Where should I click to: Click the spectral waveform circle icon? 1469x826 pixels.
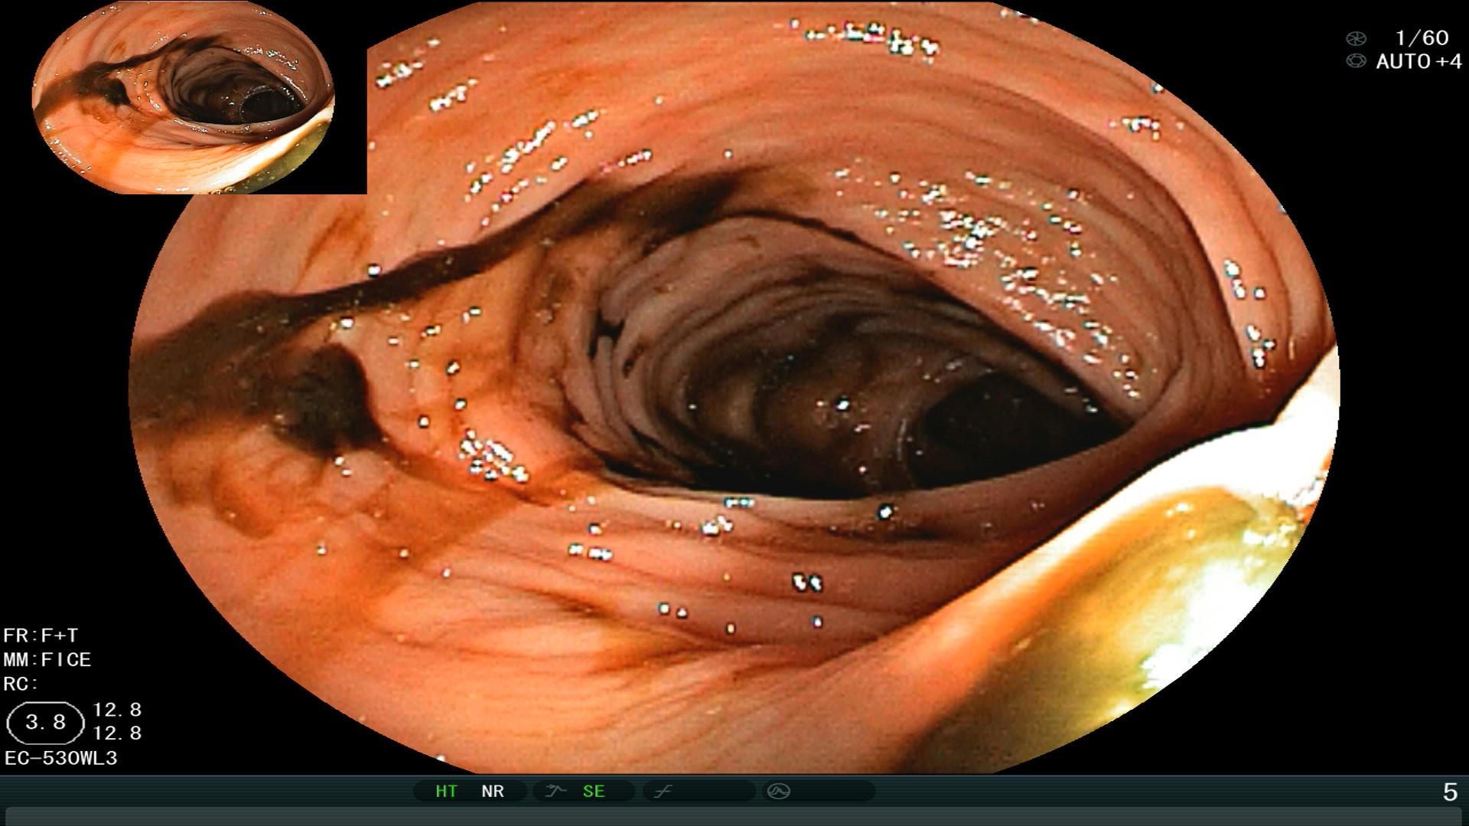[779, 792]
